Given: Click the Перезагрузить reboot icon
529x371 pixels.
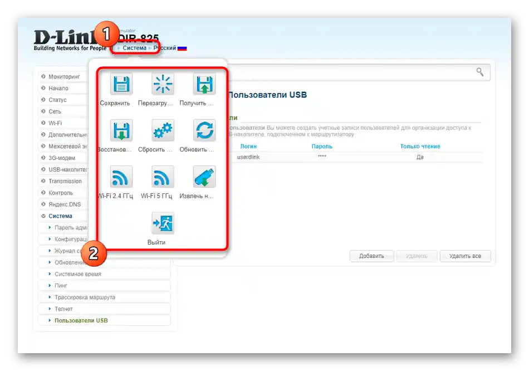Looking at the screenshot, I should [x=163, y=84].
